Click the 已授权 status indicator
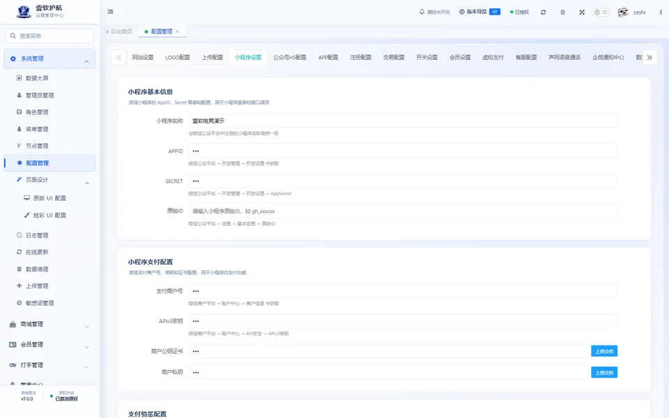The width and height of the screenshot is (669, 418). tap(519, 12)
